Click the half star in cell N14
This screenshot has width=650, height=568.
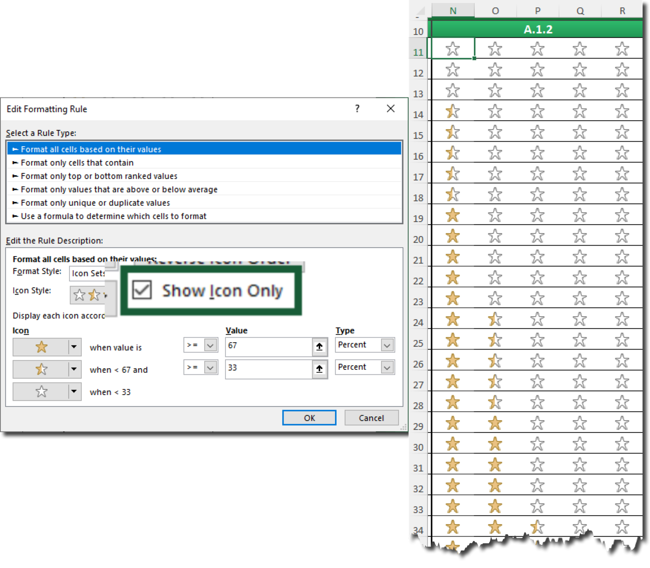coord(453,111)
